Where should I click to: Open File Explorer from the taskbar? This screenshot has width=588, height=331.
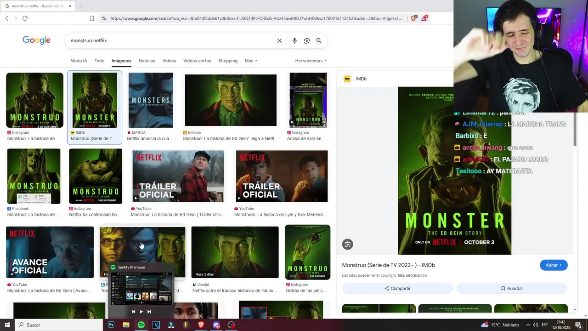pyautogui.click(x=126, y=325)
